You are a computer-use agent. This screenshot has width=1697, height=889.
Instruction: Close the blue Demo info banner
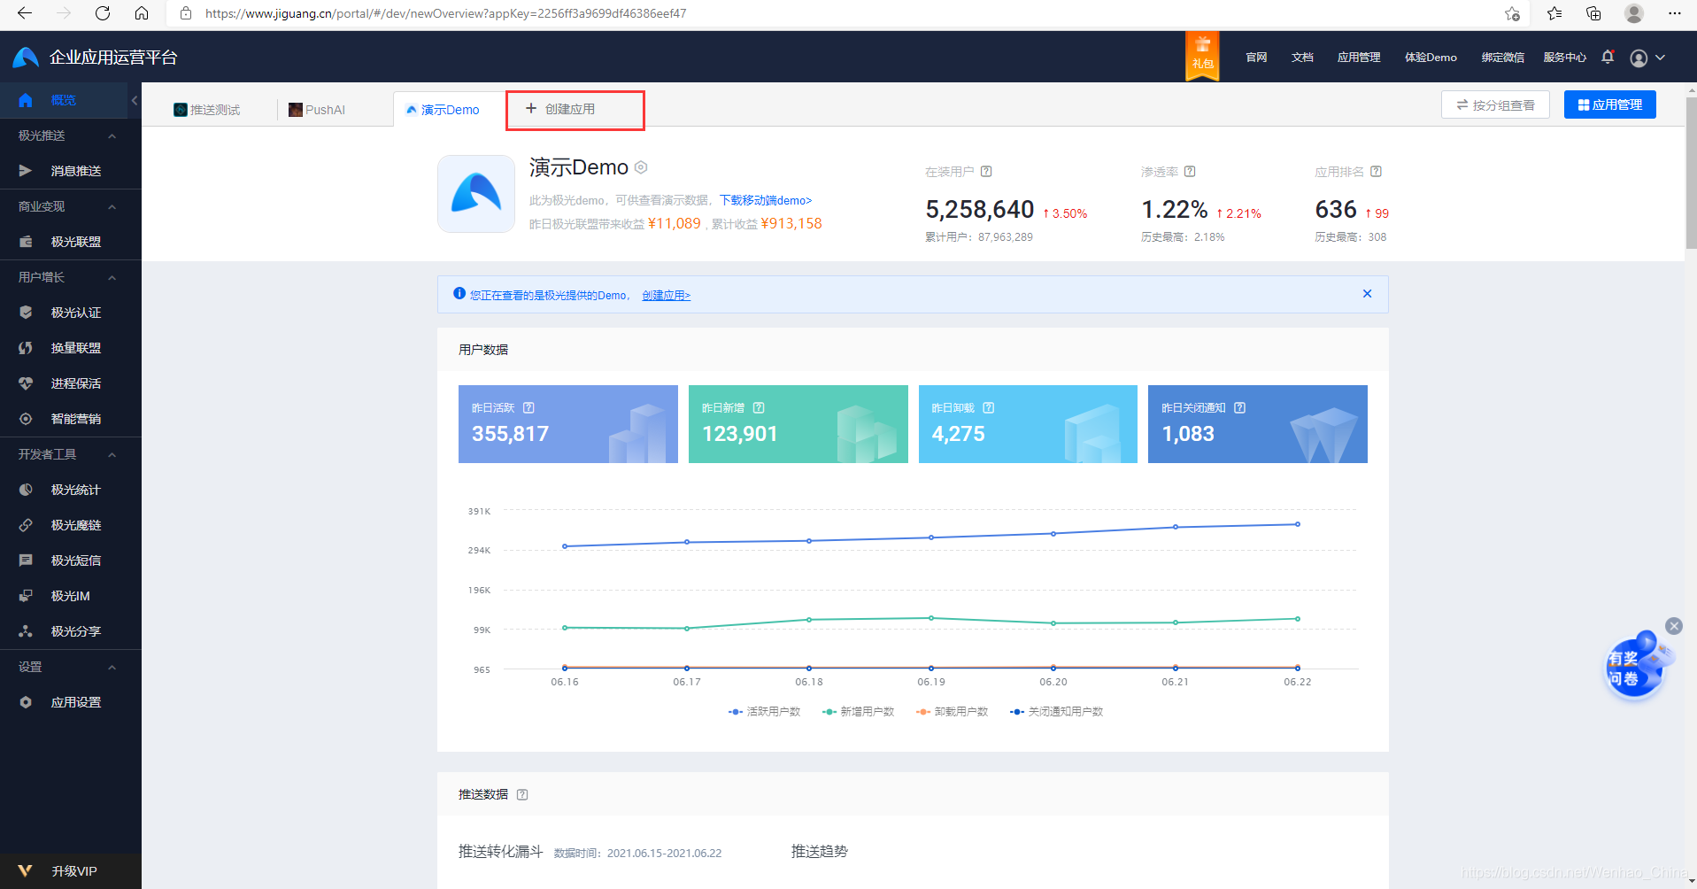1367,294
